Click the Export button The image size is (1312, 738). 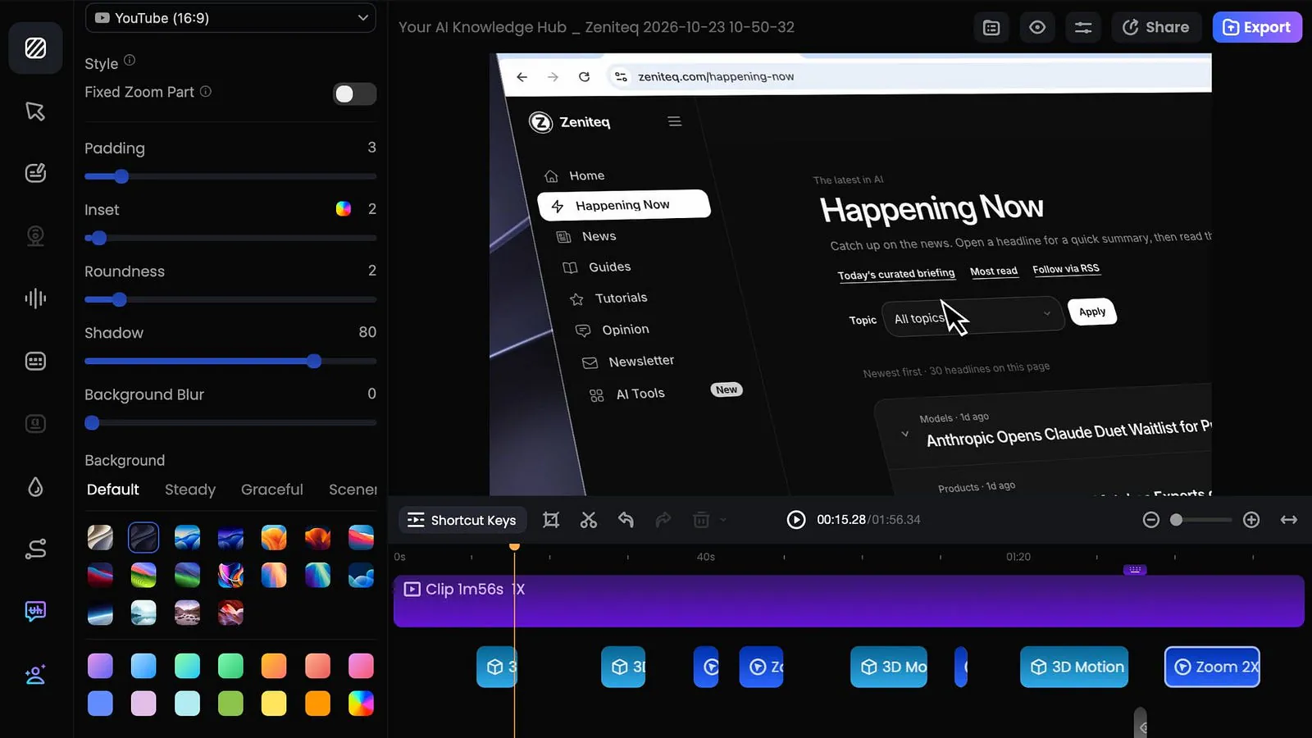1257,27
